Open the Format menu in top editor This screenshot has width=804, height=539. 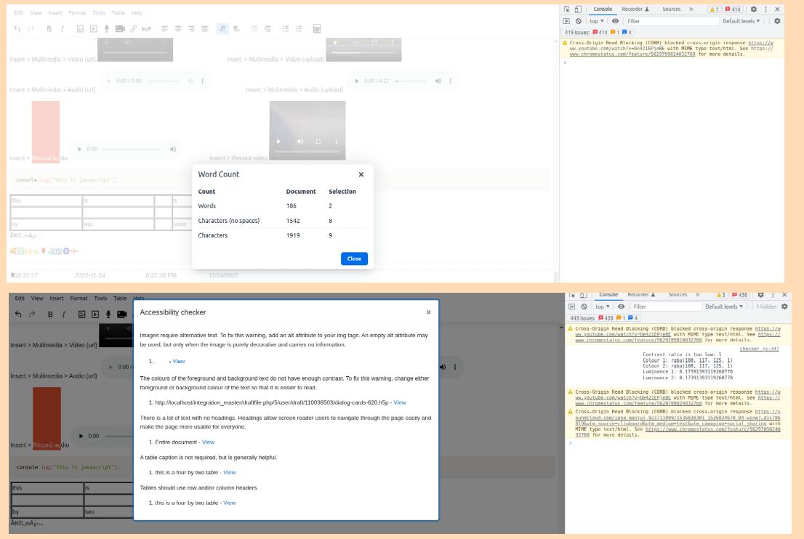[x=78, y=13]
